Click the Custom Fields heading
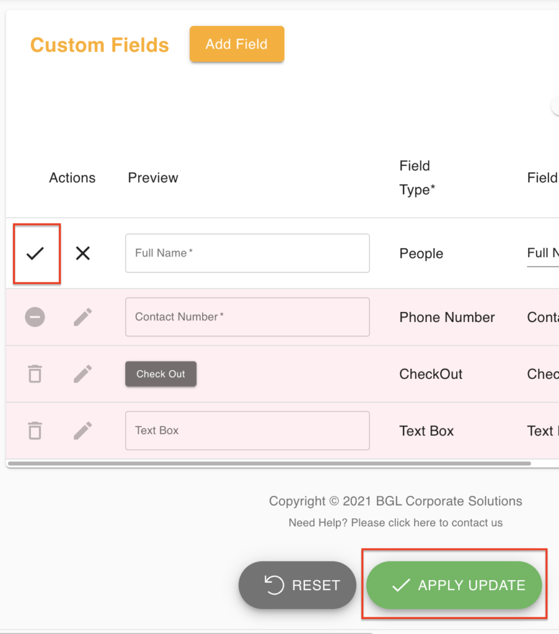559x634 pixels. (99, 45)
